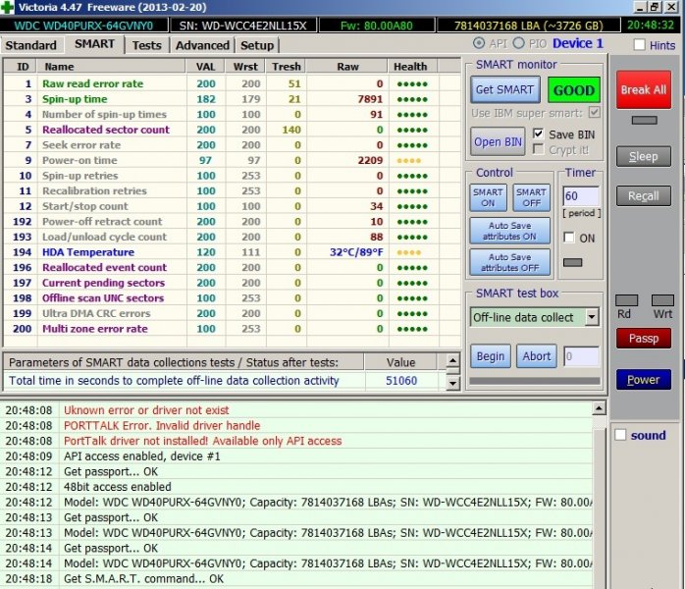685x589 pixels.
Task: Toggle the Save BIN checkbox
Action: tap(538, 134)
